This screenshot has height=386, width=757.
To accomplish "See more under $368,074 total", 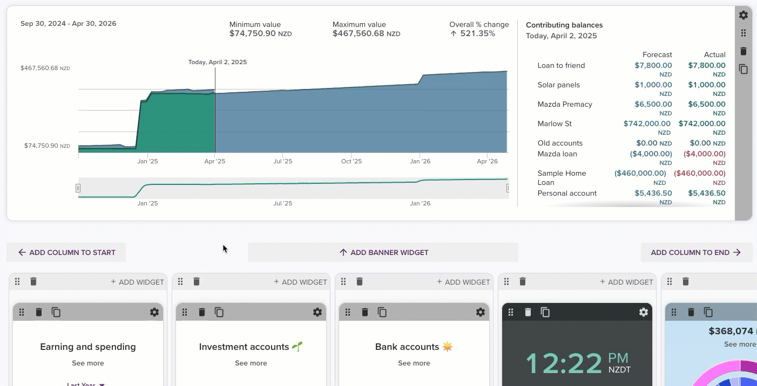I will point(740,344).
